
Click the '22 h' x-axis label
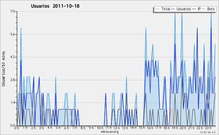tap(200, 128)
